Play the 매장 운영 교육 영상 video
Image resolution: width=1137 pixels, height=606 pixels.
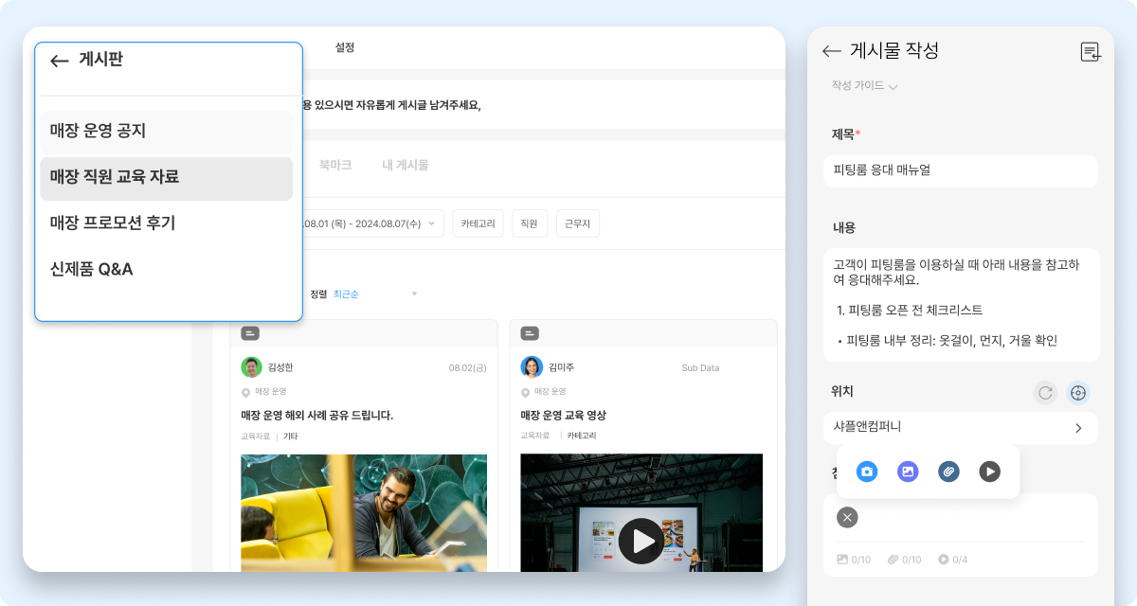(x=642, y=541)
